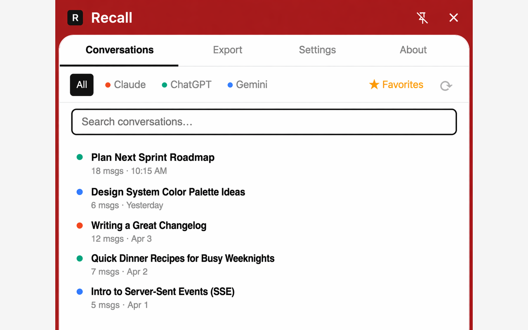The image size is (528, 330).
Task: Click the Favorites star icon
Action: click(x=374, y=84)
